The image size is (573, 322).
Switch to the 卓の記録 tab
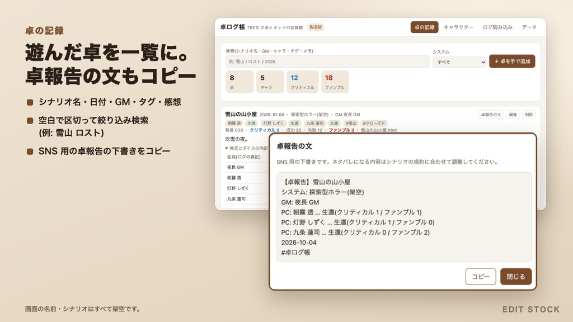424,27
